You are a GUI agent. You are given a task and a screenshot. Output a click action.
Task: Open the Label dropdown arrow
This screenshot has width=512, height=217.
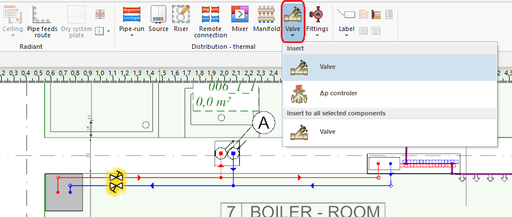coord(346,35)
